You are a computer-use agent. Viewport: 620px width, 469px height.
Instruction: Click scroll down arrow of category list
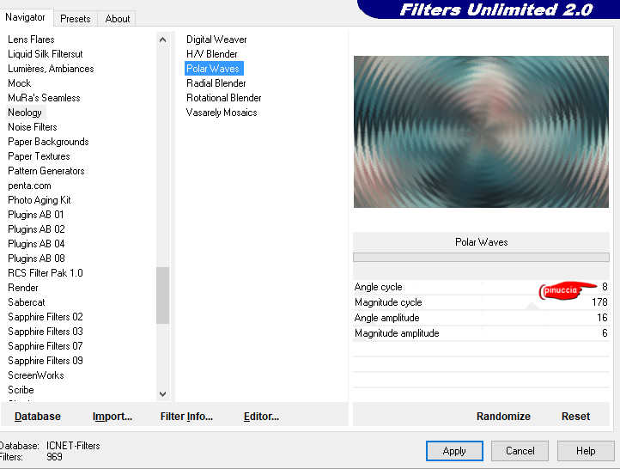point(162,394)
